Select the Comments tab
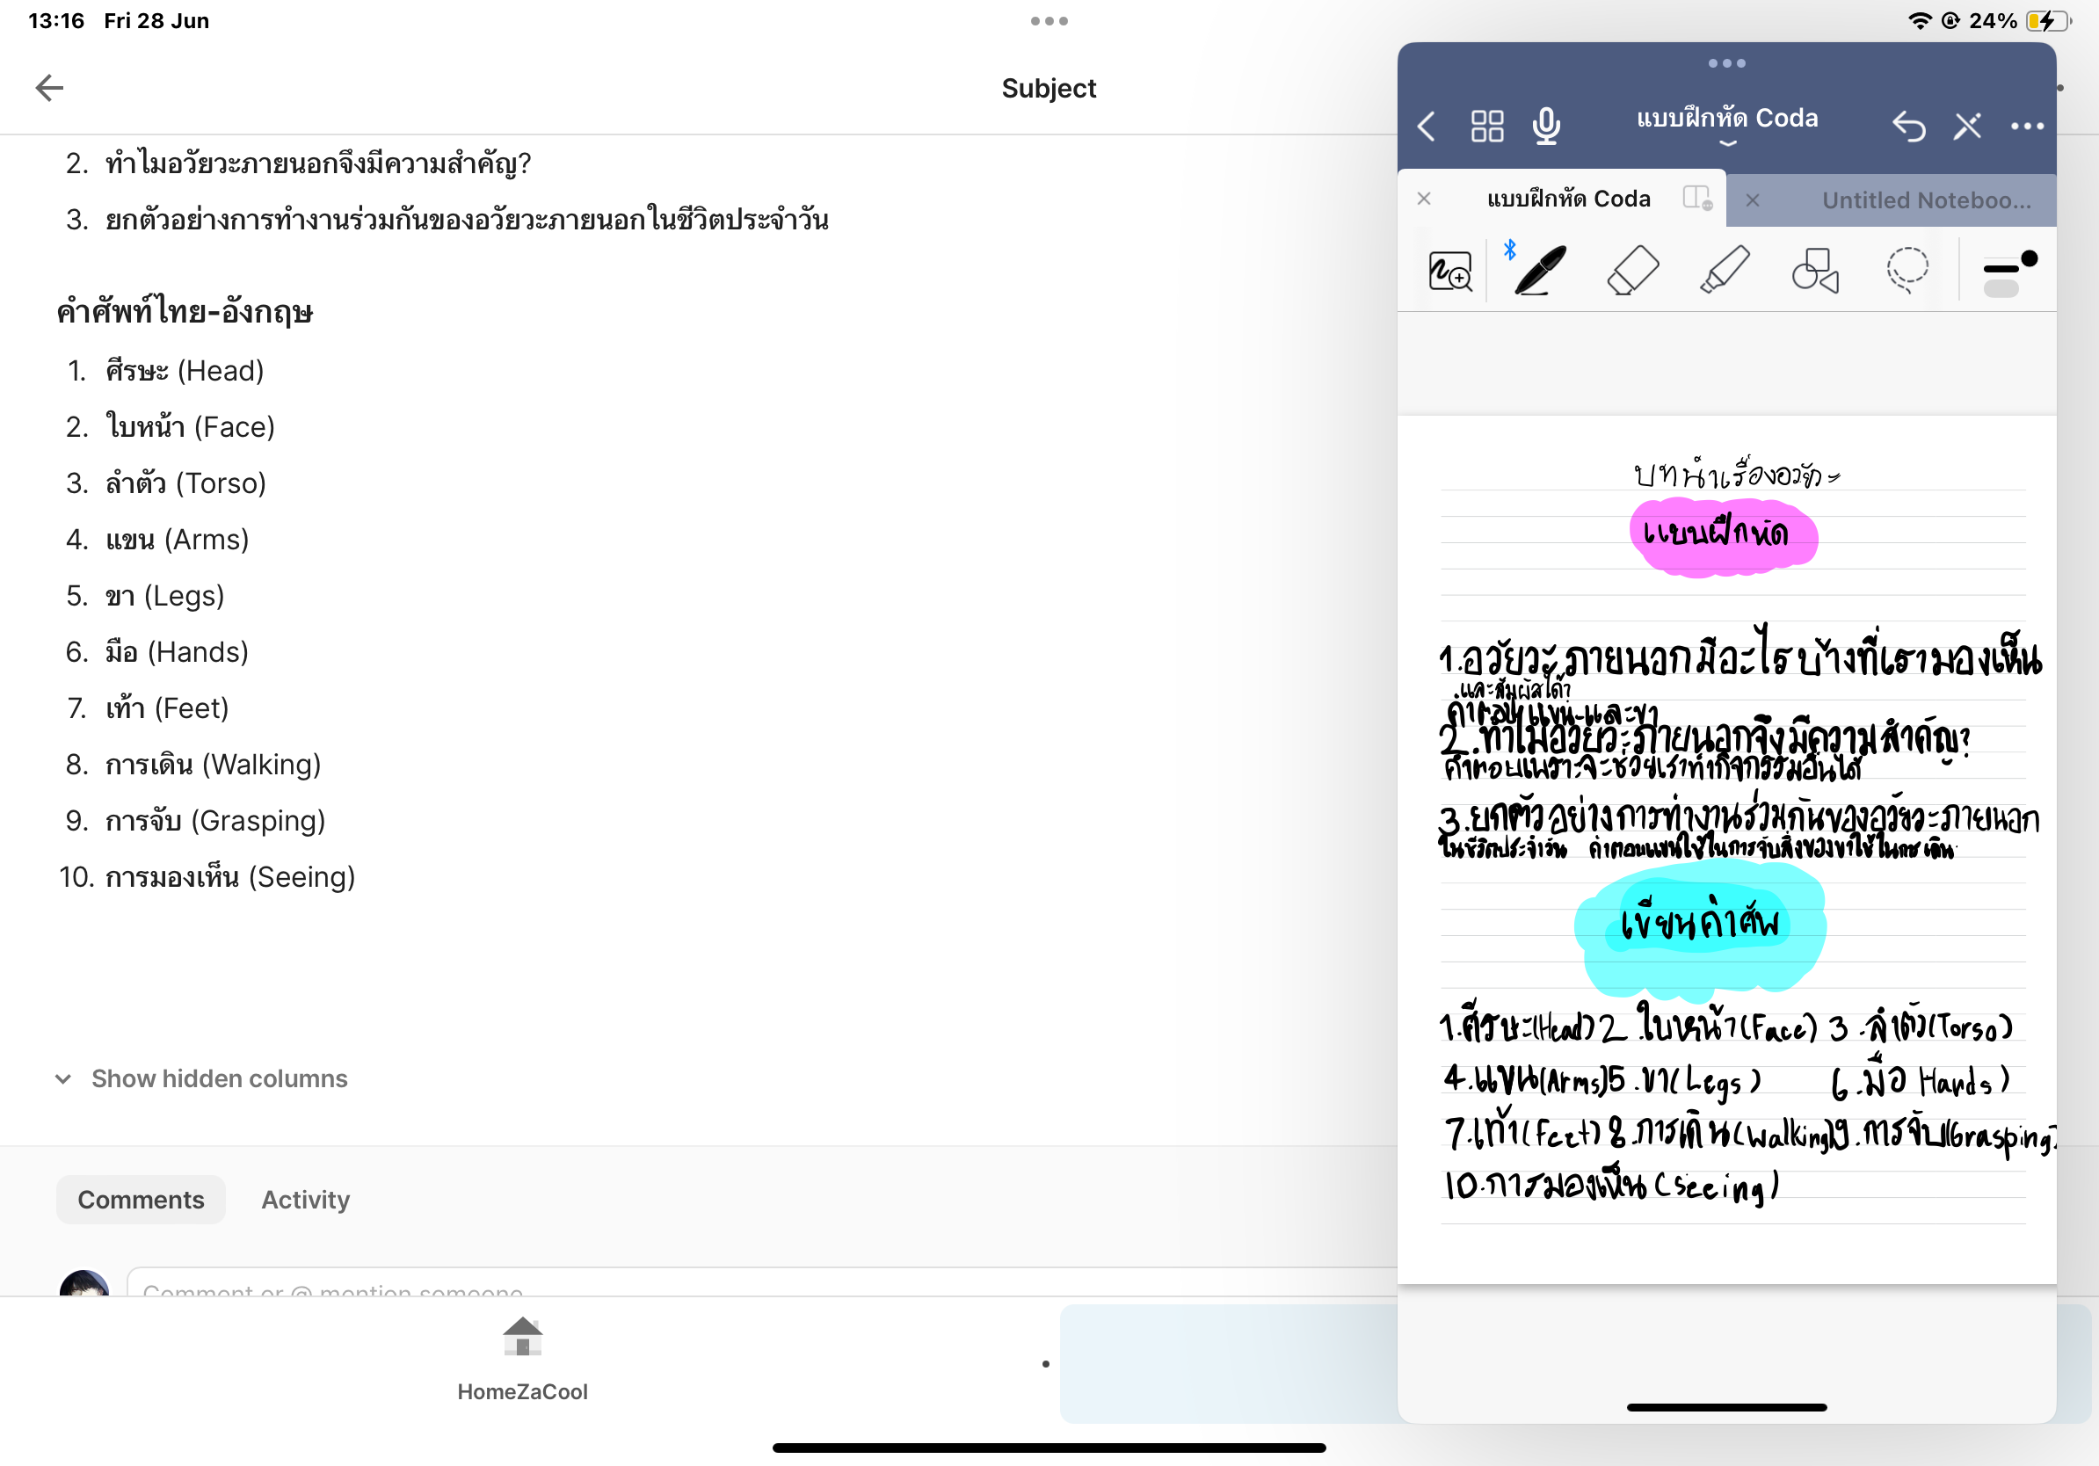Viewport: 2099px width, 1466px height. [x=141, y=1199]
